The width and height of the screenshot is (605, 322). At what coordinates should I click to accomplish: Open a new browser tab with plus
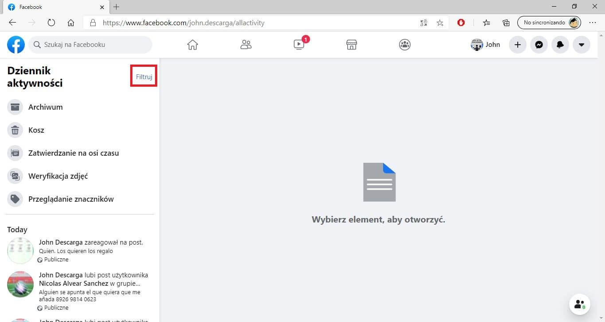pyautogui.click(x=116, y=7)
